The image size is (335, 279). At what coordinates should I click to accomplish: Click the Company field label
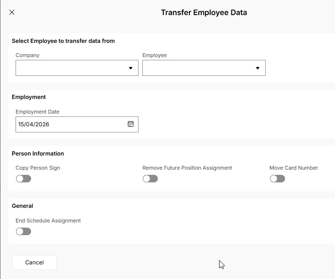coord(27,55)
